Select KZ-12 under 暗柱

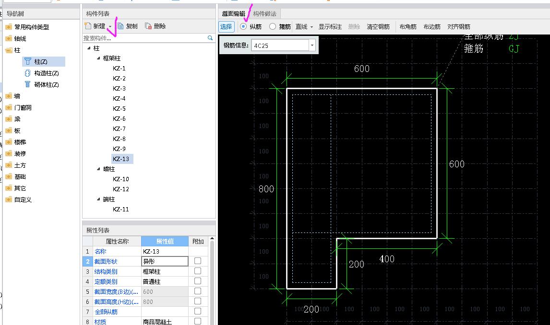[x=121, y=189]
